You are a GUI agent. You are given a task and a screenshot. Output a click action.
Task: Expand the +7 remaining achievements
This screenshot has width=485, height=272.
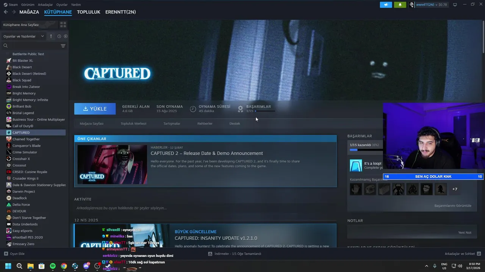(x=455, y=189)
